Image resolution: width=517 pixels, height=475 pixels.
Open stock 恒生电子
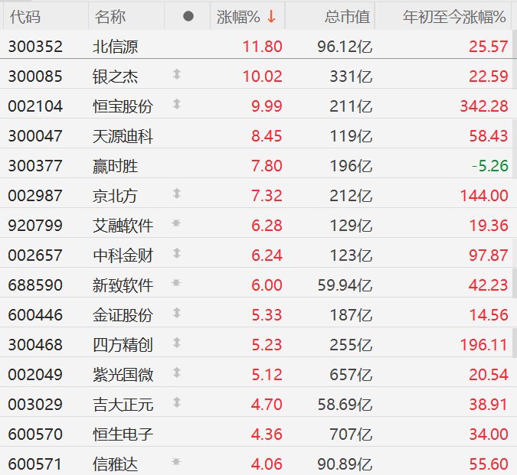pos(123,434)
